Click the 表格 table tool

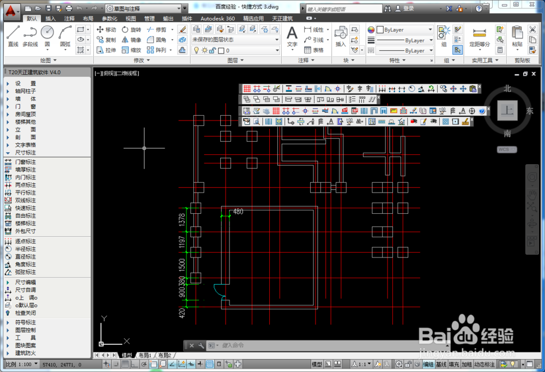tap(314, 50)
